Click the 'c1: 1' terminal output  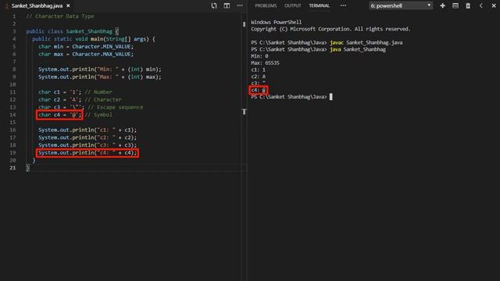pos(259,69)
